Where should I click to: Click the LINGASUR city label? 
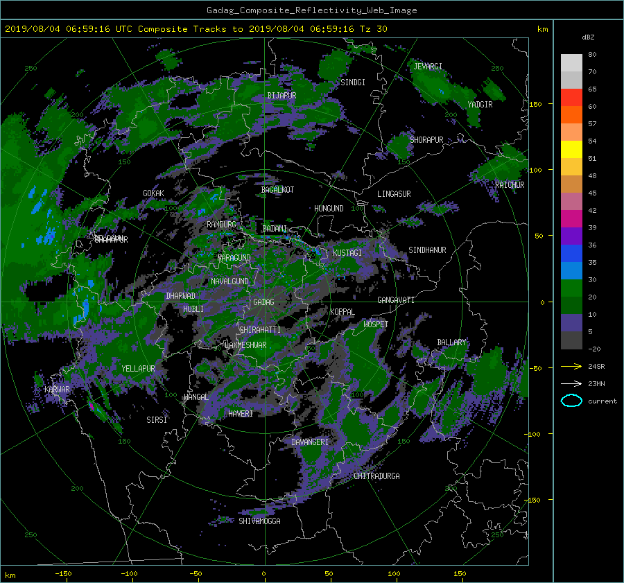(394, 194)
